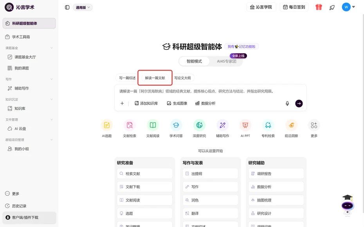Screen dimensions: 364x227
Task: Click the plus attachment icon
Action: pos(122,103)
